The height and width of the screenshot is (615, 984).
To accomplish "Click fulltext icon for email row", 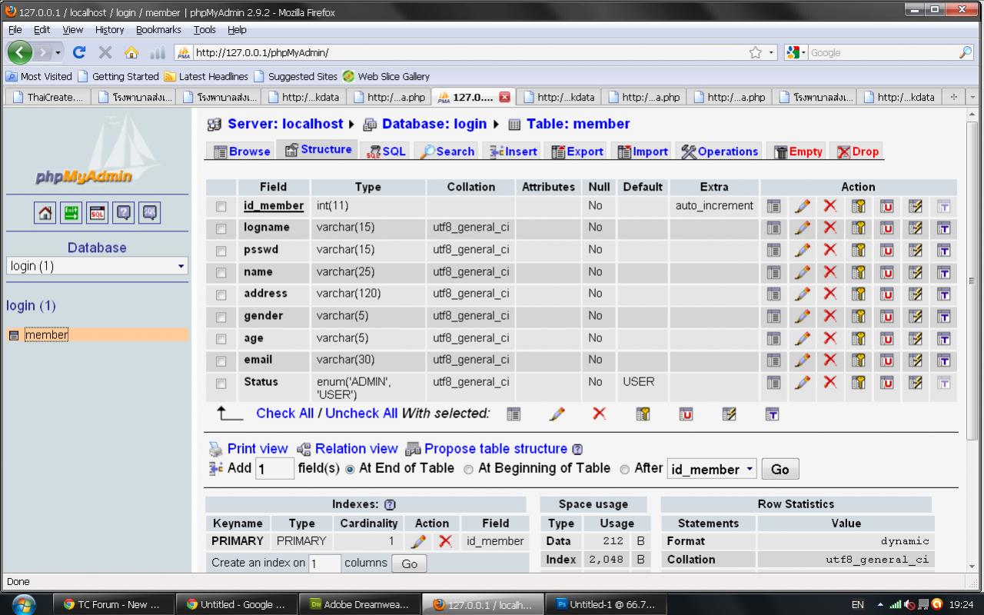I will (x=943, y=360).
